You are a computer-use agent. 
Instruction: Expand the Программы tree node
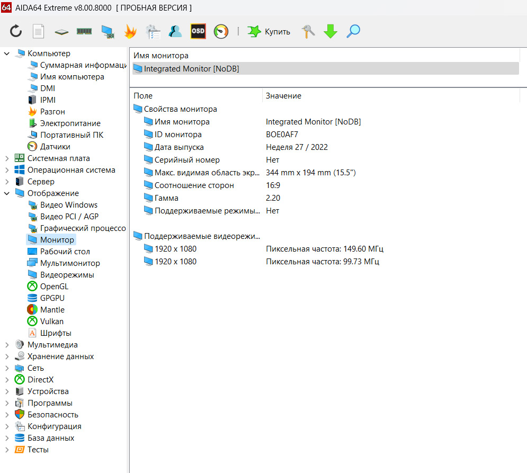click(7, 403)
